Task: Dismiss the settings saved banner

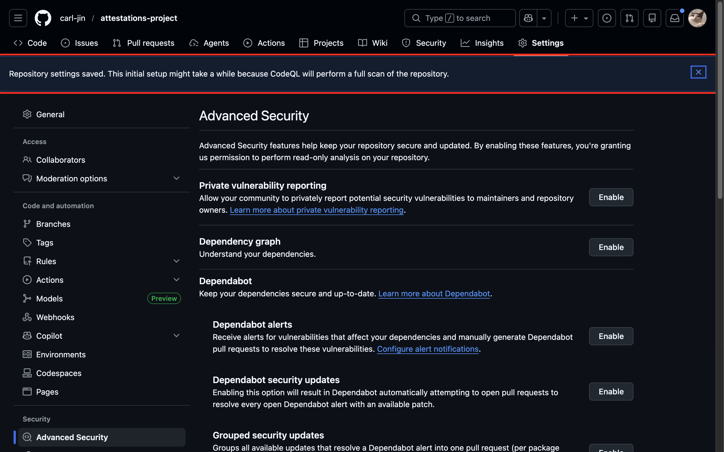Action: click(x=698, y=72)
